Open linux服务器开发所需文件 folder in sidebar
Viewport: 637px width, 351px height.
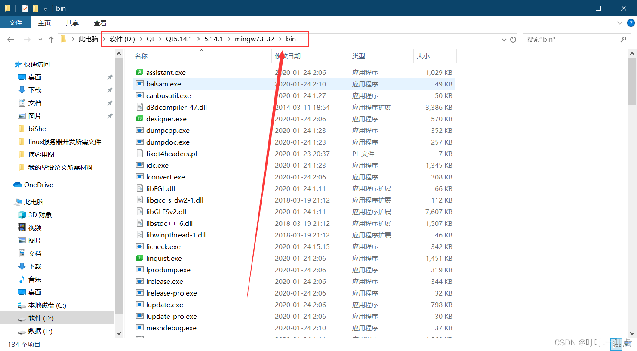[x=65, y=142]
